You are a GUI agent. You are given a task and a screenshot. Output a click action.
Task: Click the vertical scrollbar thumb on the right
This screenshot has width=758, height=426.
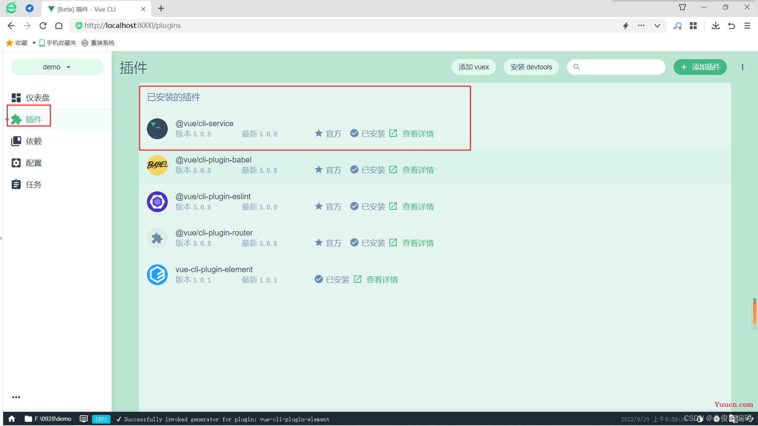click(754, 312)
